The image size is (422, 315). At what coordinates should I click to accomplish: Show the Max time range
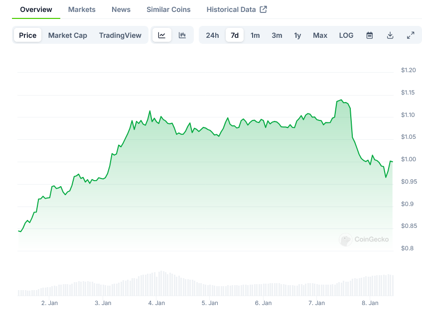(320, 35)
